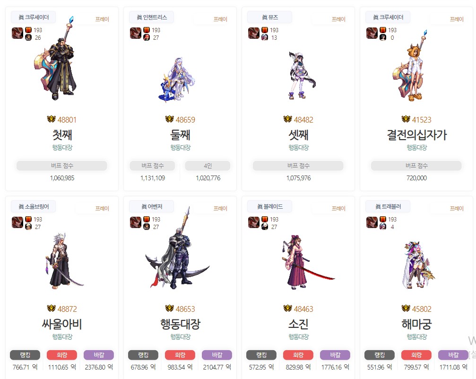Viewport: 476px width, 379px height.
Task: Click the 193 level badge icon on 셋째 card
Action: 264,30
